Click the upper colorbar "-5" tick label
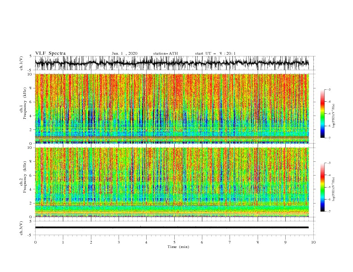This screenshot has width=353, height=272. 329,114
